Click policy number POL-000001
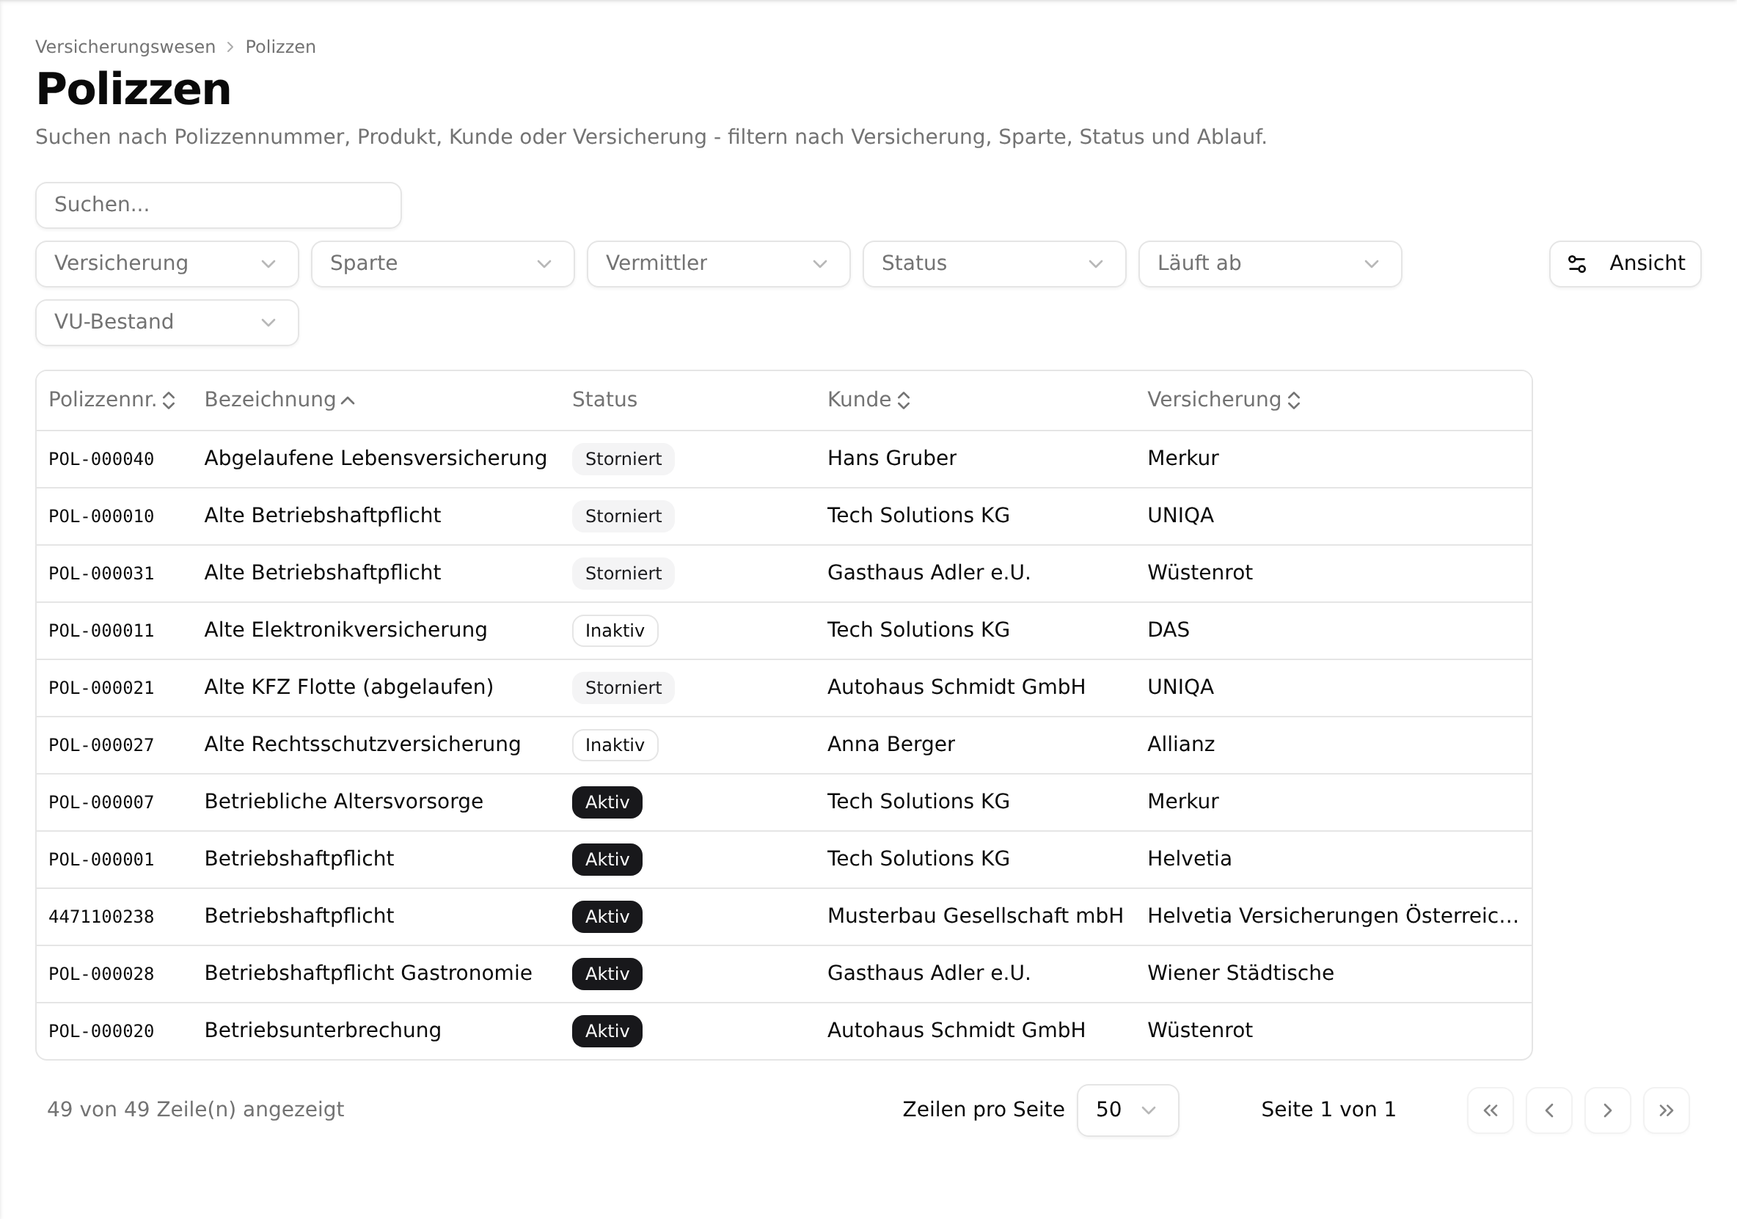The image size is (1737, 1219). point(101,860)
